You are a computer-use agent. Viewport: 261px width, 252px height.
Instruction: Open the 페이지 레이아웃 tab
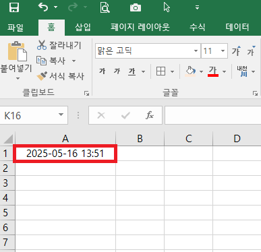140,28
